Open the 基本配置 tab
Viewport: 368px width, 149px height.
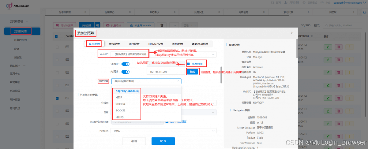[95, 44]
